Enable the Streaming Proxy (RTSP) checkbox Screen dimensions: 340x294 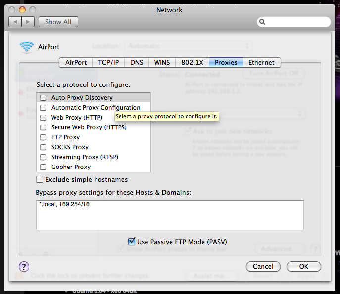pos(43,157)
